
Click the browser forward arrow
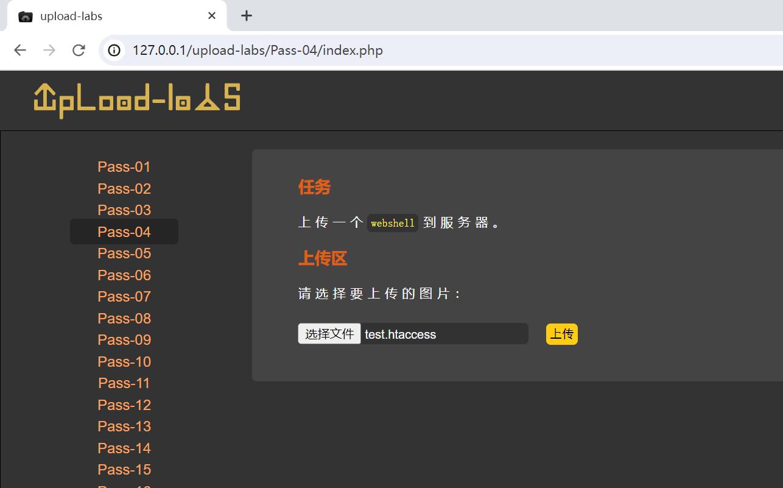(49, 50)
